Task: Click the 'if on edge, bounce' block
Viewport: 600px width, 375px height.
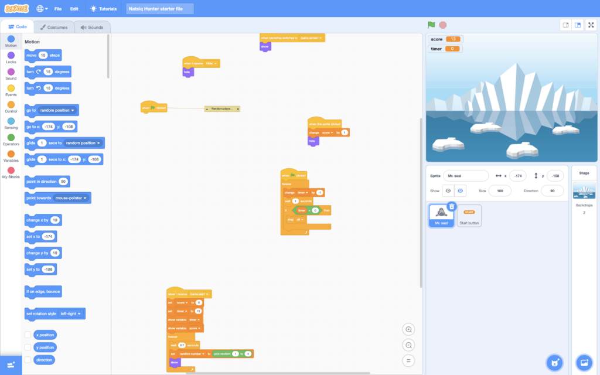Action: (43, 292)
